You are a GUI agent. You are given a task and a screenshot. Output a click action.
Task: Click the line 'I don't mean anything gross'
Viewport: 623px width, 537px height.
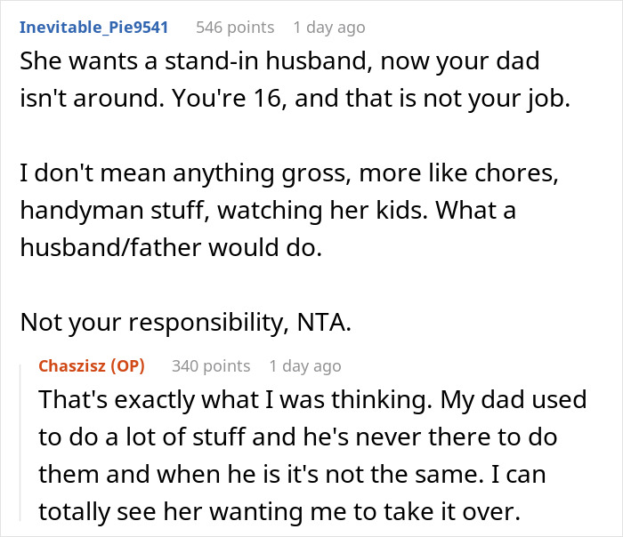pyautogui.click(x=288, y=173)
